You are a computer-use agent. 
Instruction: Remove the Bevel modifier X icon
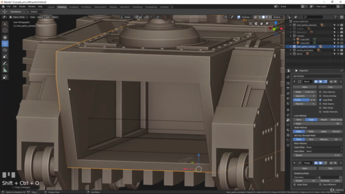pos(341,81)
